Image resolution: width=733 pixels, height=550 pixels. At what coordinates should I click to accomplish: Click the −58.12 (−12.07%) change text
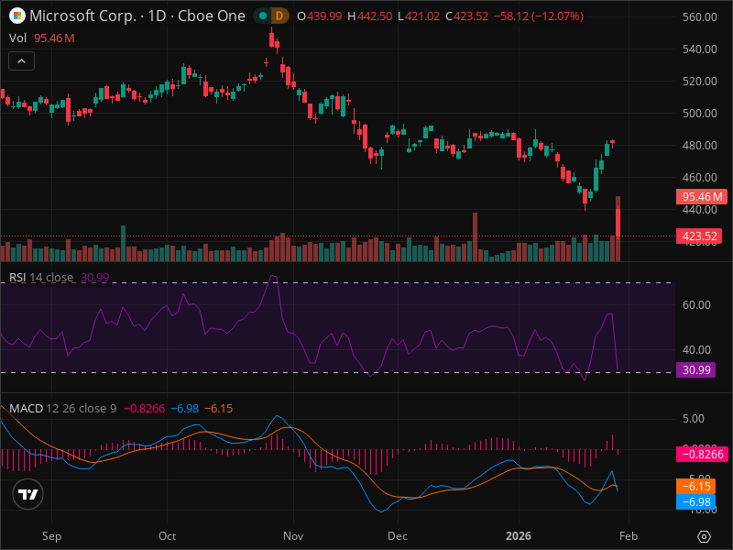539,16
